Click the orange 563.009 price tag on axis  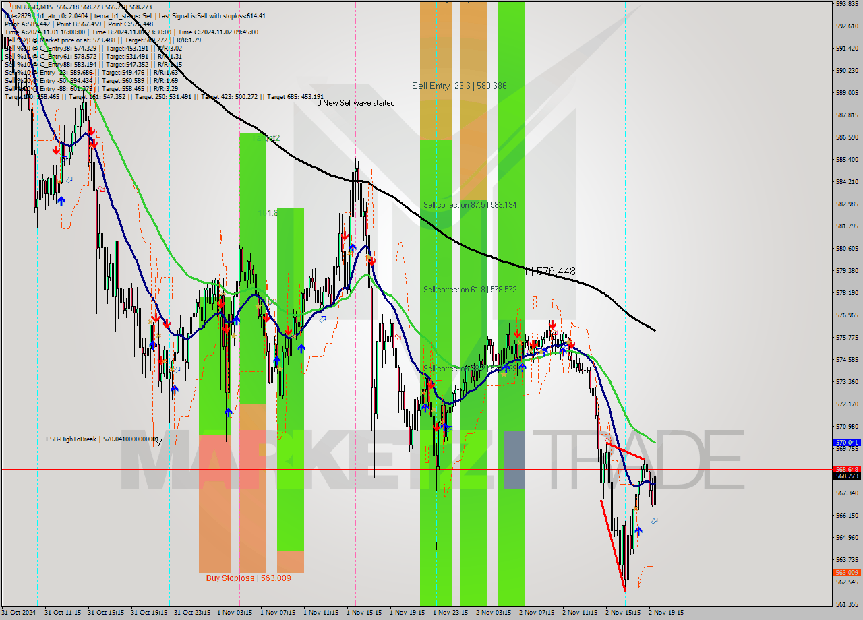(847, 572)
